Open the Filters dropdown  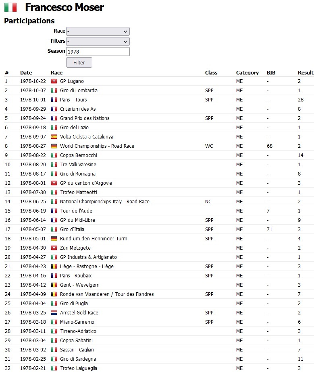click(98, 41)
